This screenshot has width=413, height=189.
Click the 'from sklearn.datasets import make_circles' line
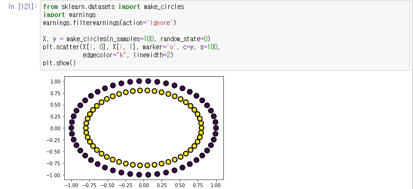pos(114,7)
